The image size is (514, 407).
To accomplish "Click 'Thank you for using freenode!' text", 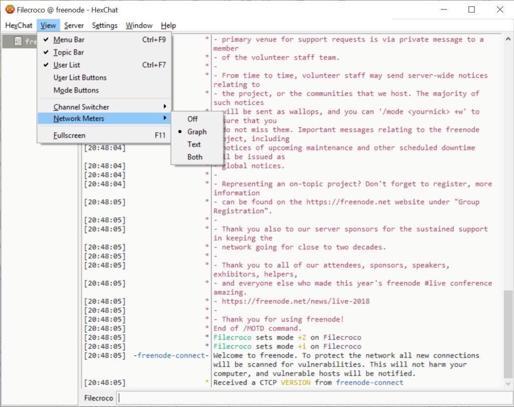I will 283,319.
